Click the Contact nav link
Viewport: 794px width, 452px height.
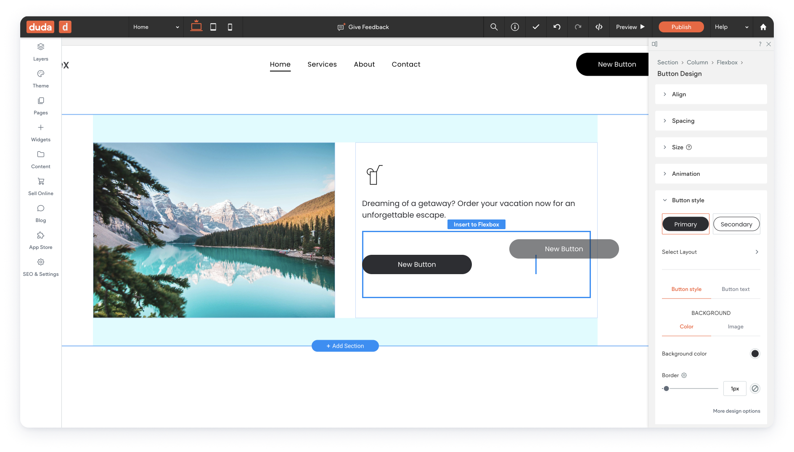406,64
